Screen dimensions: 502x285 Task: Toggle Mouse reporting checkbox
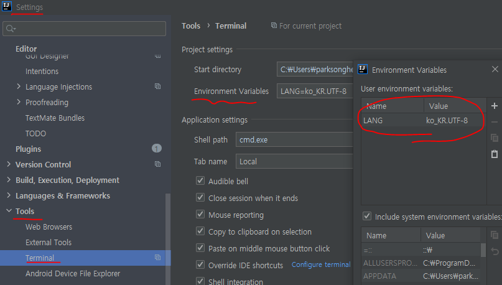point(200,214)
